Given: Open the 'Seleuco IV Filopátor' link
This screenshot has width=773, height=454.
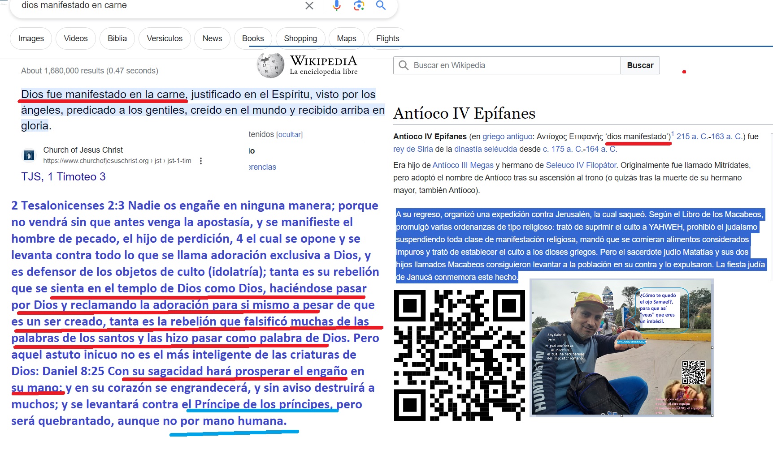Looking at the screenshot, I should click(581, 165).
